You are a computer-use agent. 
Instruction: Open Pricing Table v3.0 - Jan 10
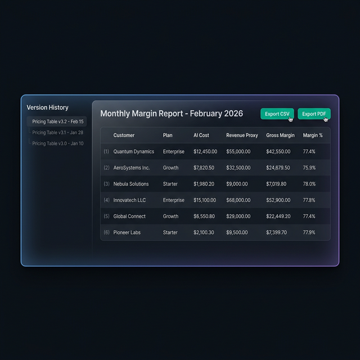58,143
